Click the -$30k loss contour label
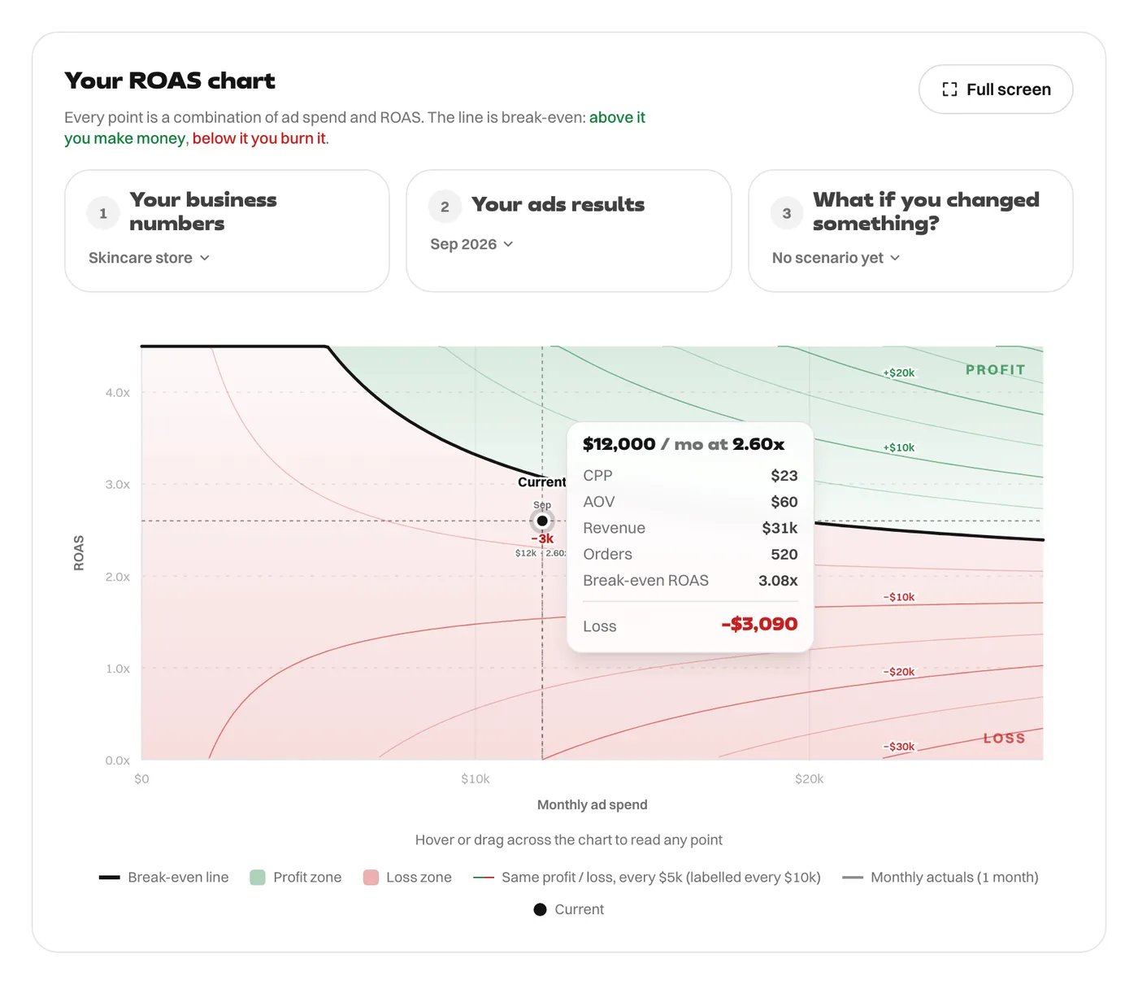 (x=899, y=747)
